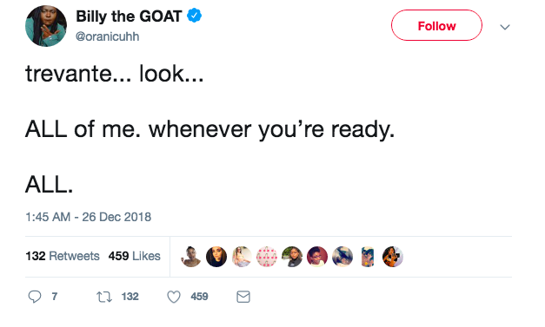
Task: Click the second liker avatar with dark hair
Action: pos(216,257)
